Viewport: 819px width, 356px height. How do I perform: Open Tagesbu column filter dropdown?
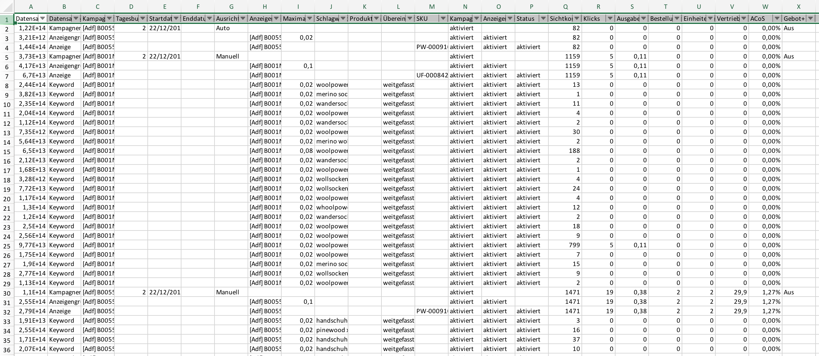[142, 19]
